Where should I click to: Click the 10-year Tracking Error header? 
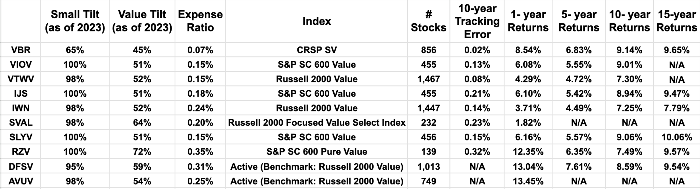click(477, 21)
